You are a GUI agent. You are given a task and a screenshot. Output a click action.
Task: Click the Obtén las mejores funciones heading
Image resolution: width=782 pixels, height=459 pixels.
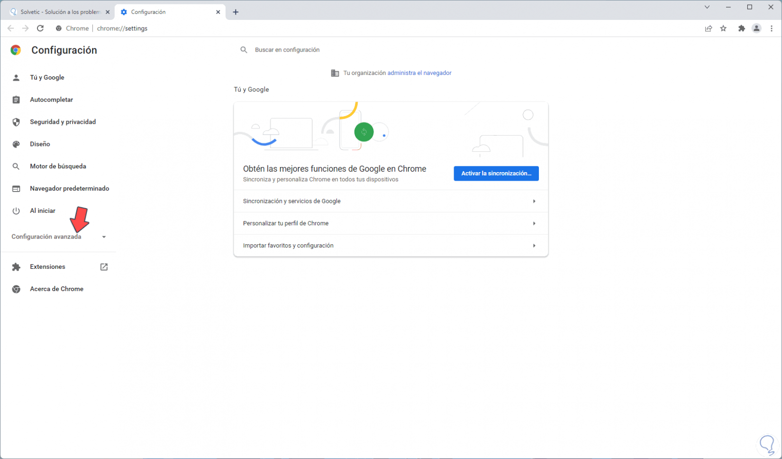(x=335, y=169)
